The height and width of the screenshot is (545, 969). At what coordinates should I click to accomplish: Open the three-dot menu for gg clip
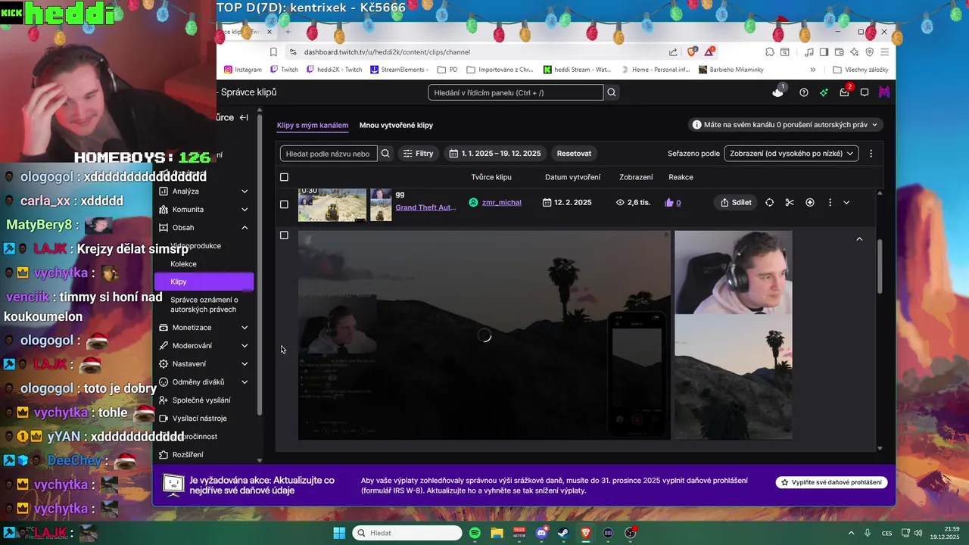(830, 203)
